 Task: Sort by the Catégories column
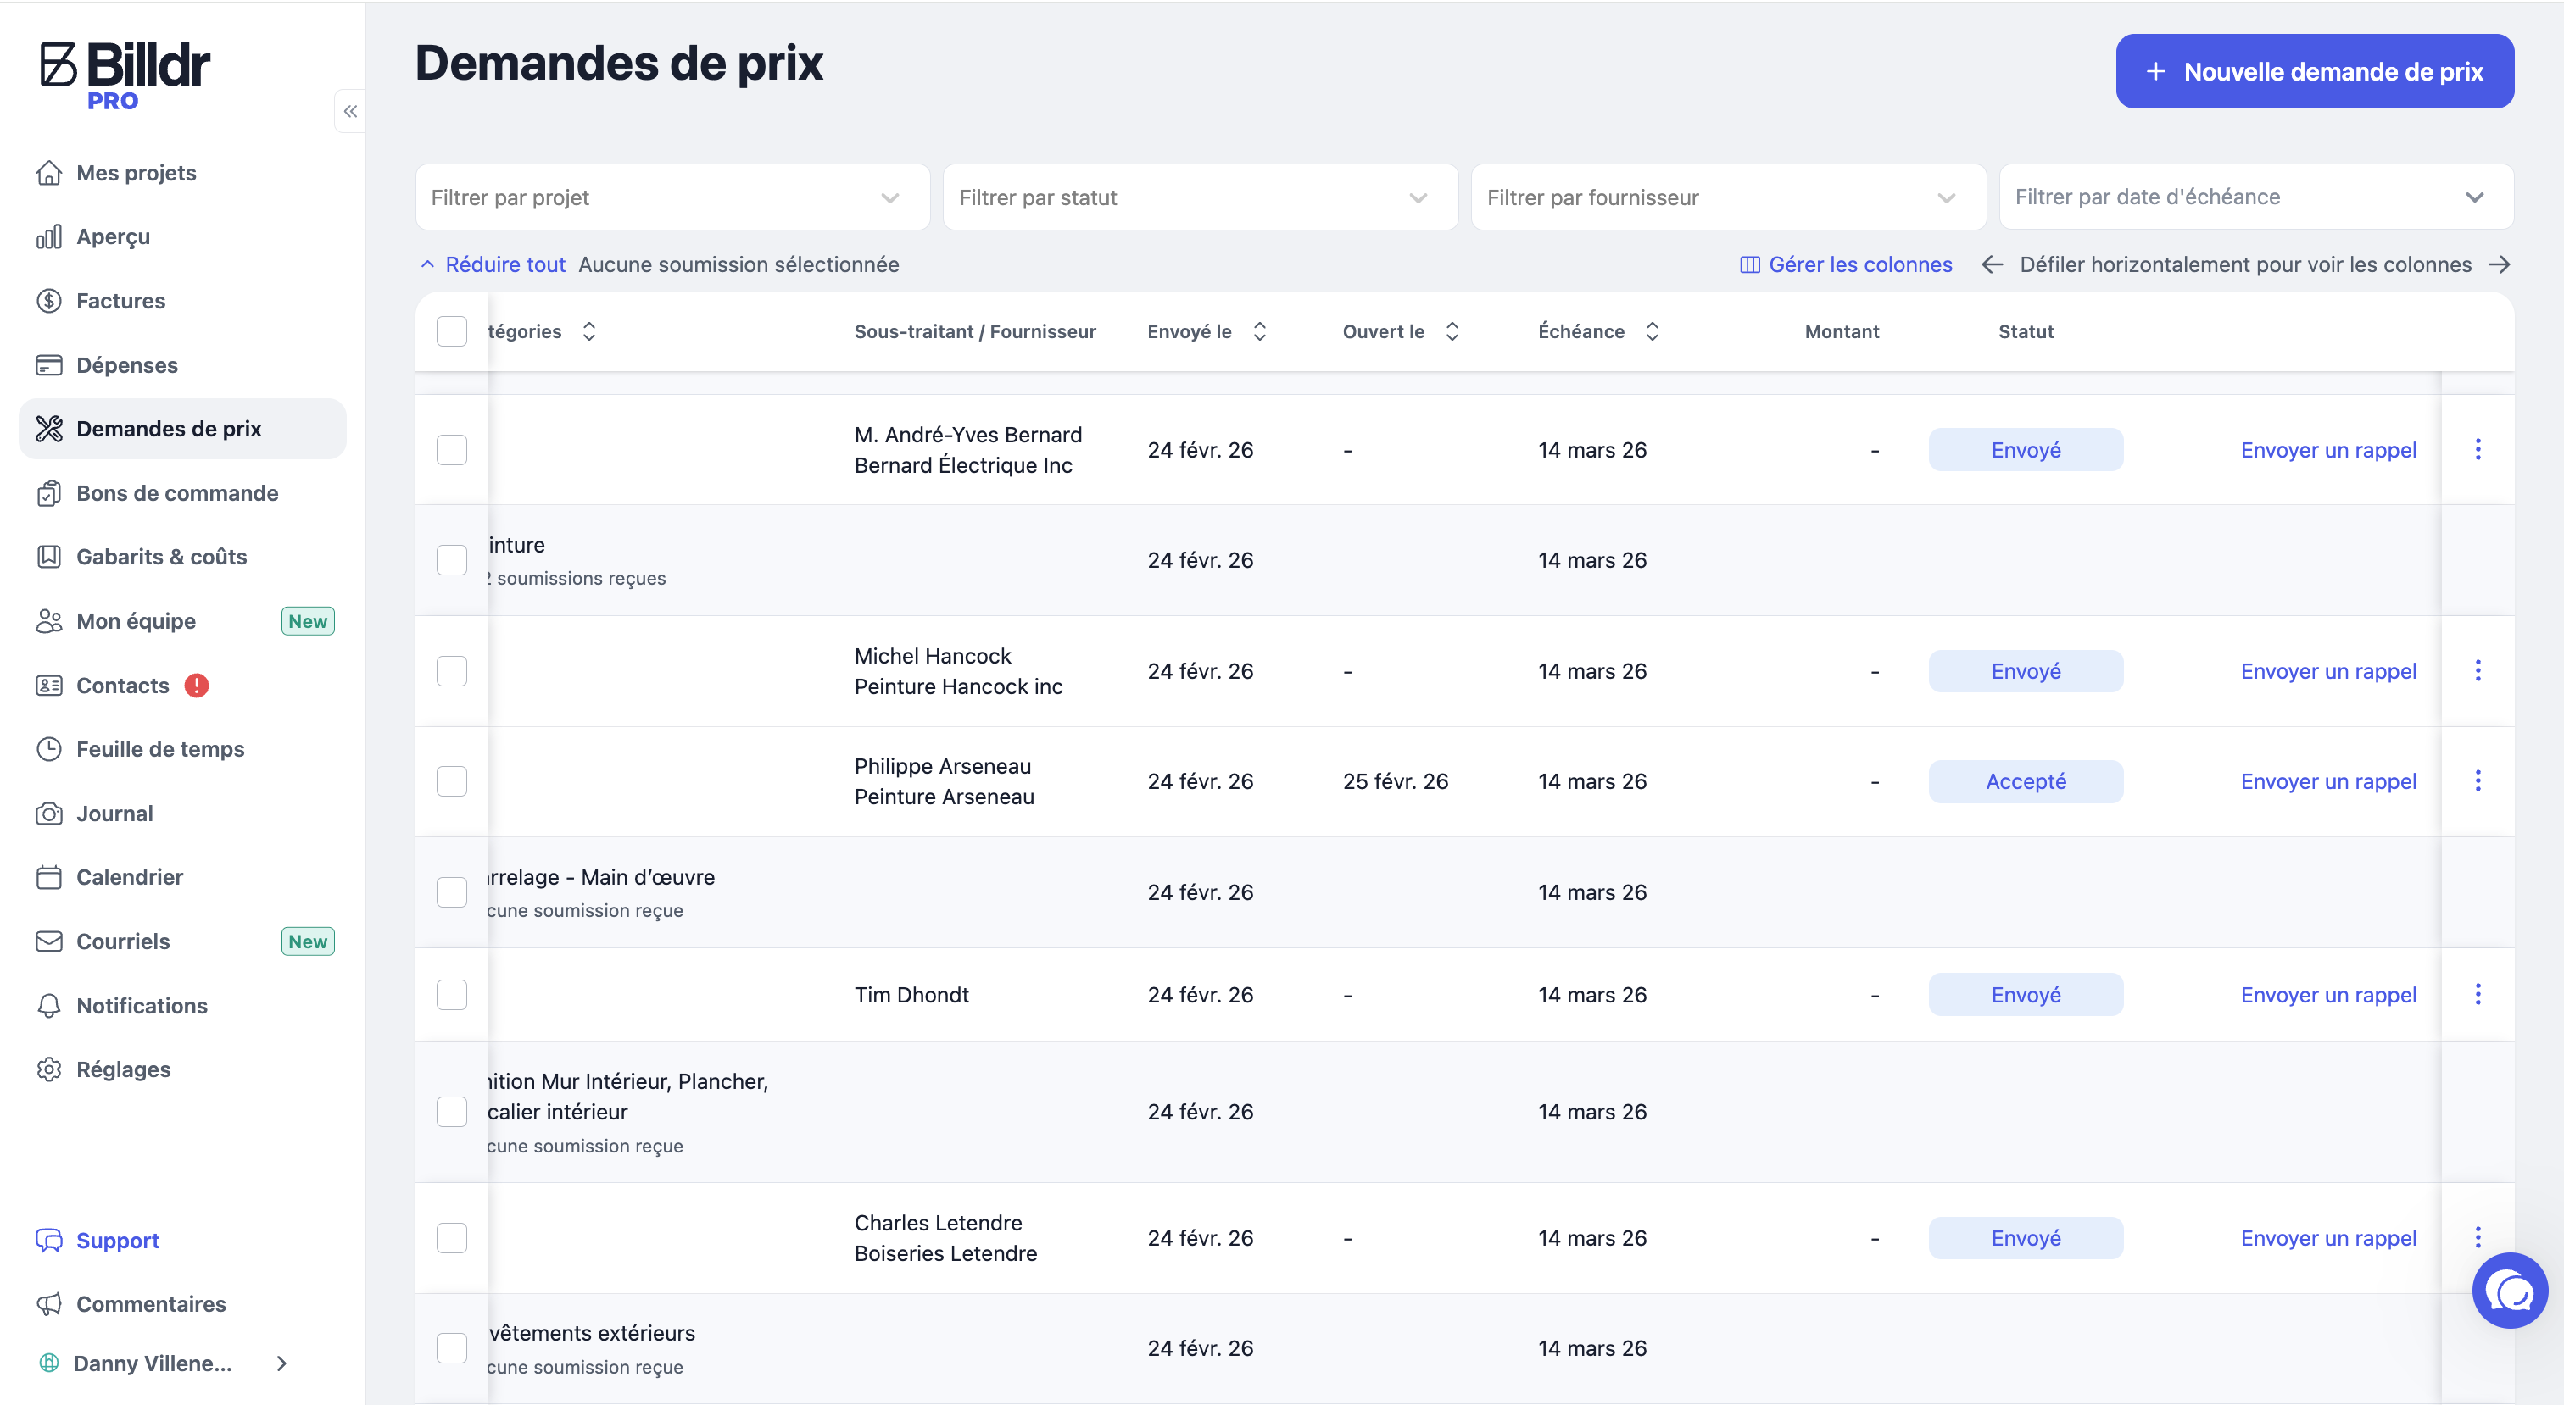589,331
